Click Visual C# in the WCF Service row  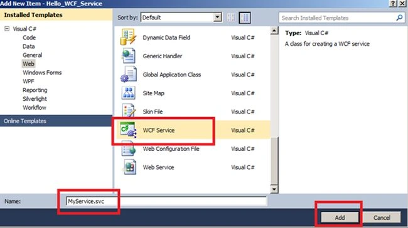click(x=243, y=130)
